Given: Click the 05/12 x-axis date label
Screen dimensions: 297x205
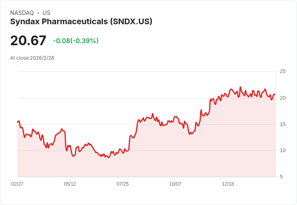Looking at the screenshot, I should click(x=70, y=184).
